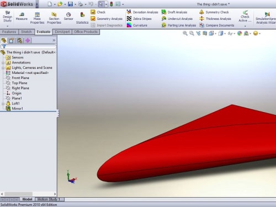The width and height of the screenshot is (276, 207).
Task: Click the Print icon
Action: [81, 4]
